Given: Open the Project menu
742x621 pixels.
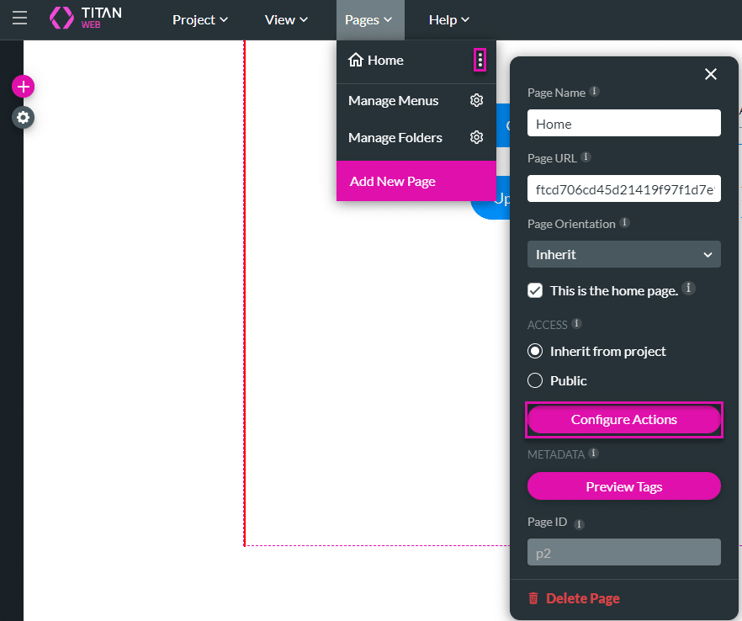Looking at the screenshot, I should click(200, 19).
